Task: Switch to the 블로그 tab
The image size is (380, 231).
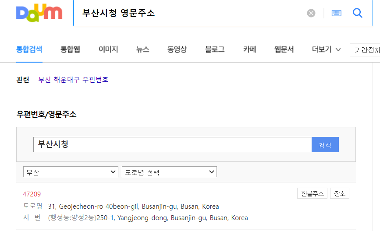Action: pos(215,49)
